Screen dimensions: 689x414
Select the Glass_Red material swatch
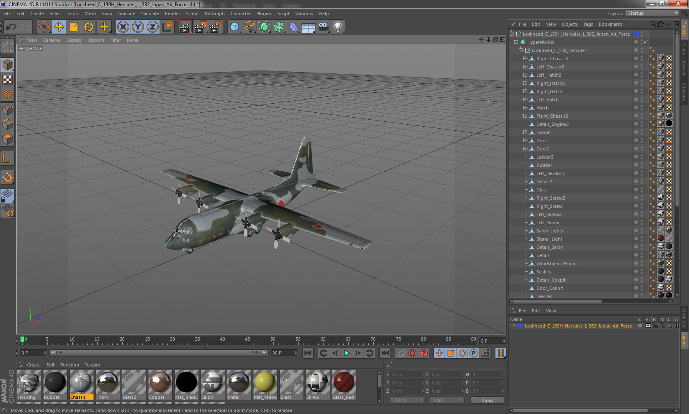pos(344,385)
